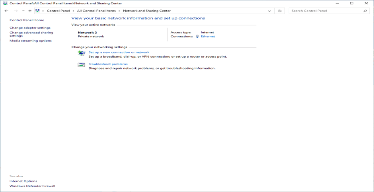Close the Network and Sharing Center window
This screenshot has height=192, width=374.
366,3
